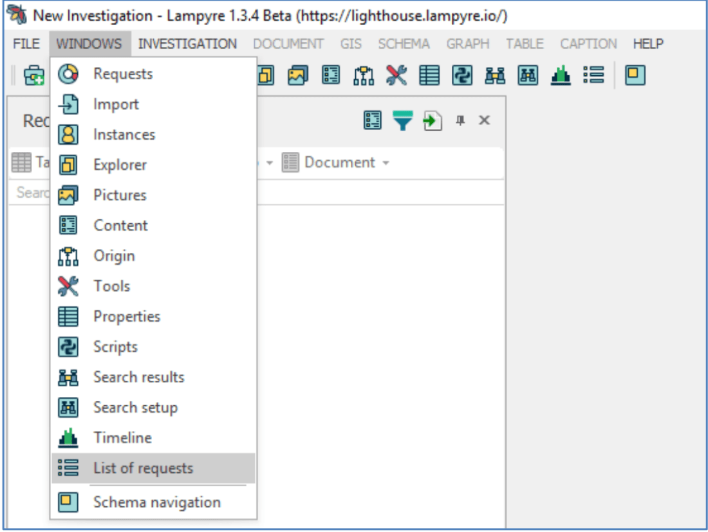This screenshot has height=532, width=708.
Task: Open the GIS menu
Action: click(351, 44)
